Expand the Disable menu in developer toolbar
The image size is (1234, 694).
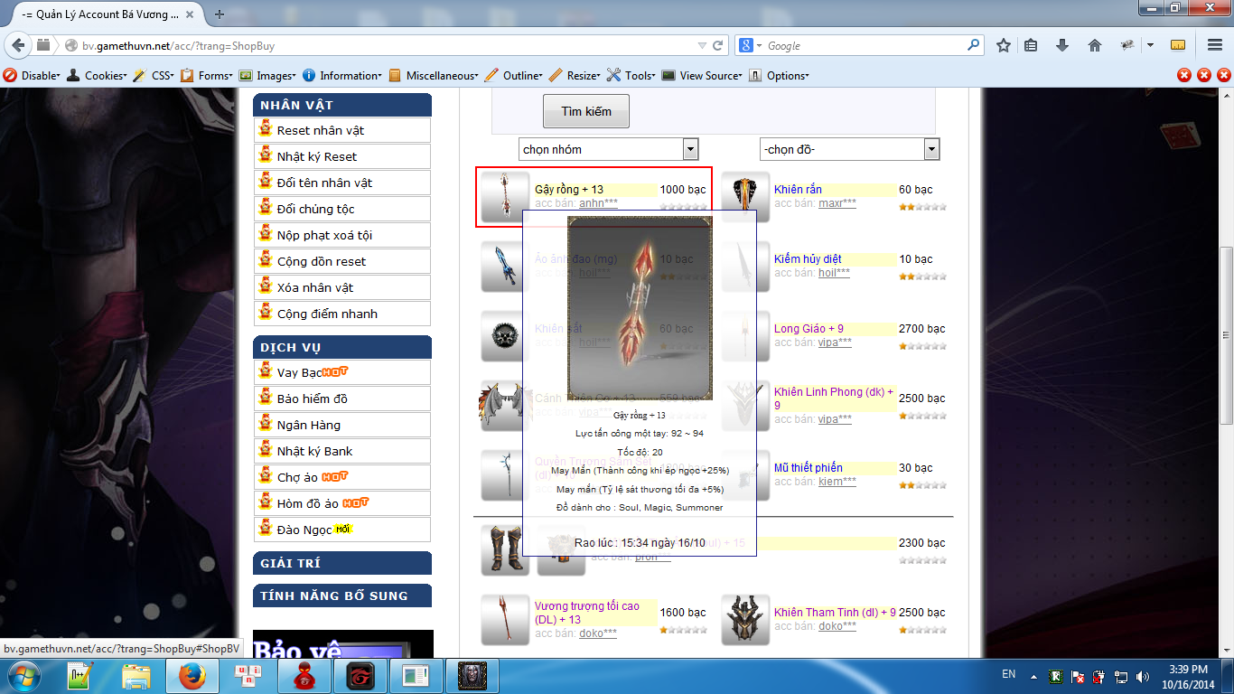(x=33, y=76)
